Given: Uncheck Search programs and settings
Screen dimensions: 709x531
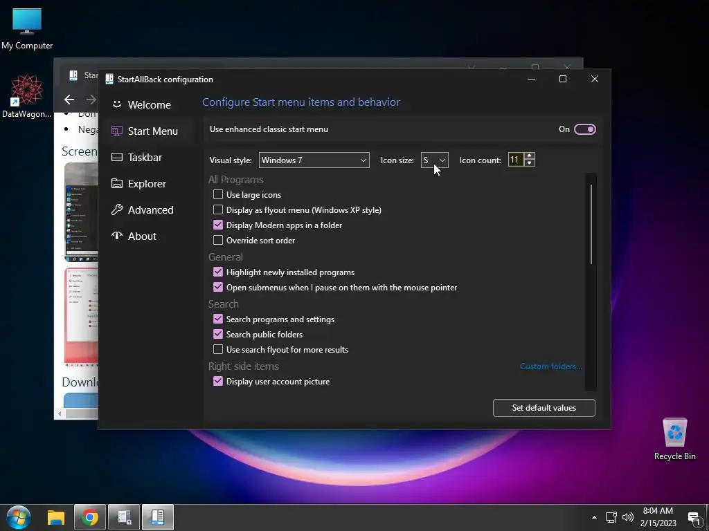Looking at the screenshot, I should (x=218, y=319).
